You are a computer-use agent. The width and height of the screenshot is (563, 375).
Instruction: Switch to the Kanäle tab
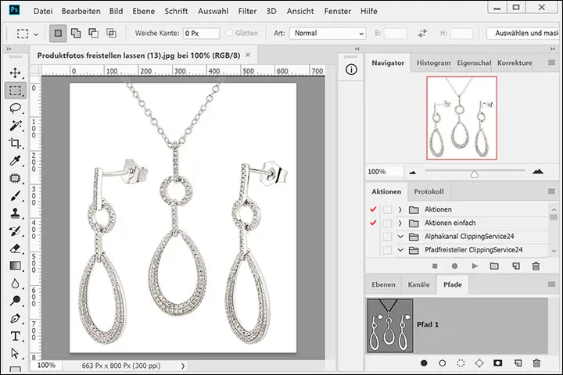click(418, 285)
